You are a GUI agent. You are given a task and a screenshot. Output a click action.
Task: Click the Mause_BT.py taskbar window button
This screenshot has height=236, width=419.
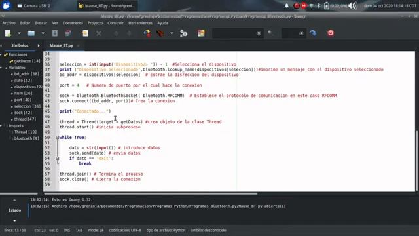(x=107, y=6)
